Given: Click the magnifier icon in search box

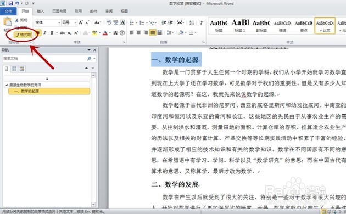Looking at the screenshot, I should tap(89, 59).
